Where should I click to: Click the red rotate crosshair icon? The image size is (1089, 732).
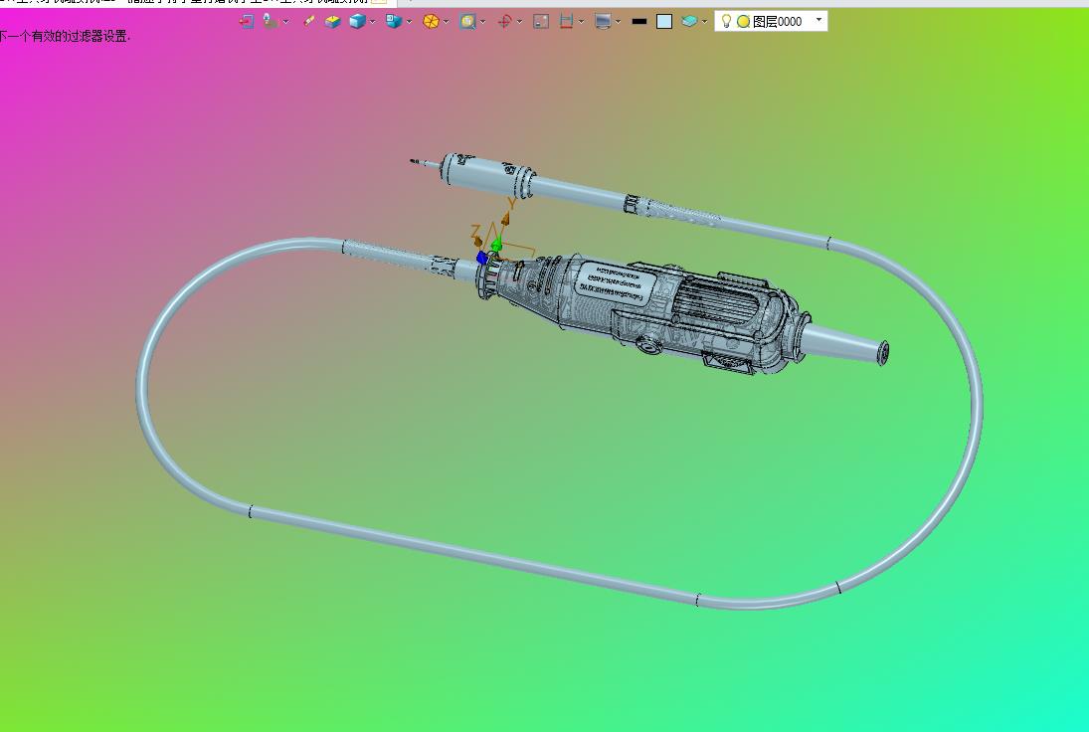click(505, 22)
